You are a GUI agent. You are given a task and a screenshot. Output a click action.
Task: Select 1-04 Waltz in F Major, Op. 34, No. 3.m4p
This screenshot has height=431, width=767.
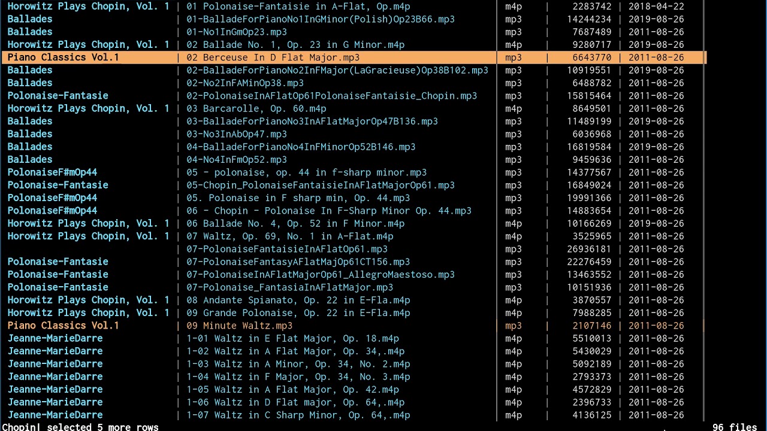tap(298, 377)
